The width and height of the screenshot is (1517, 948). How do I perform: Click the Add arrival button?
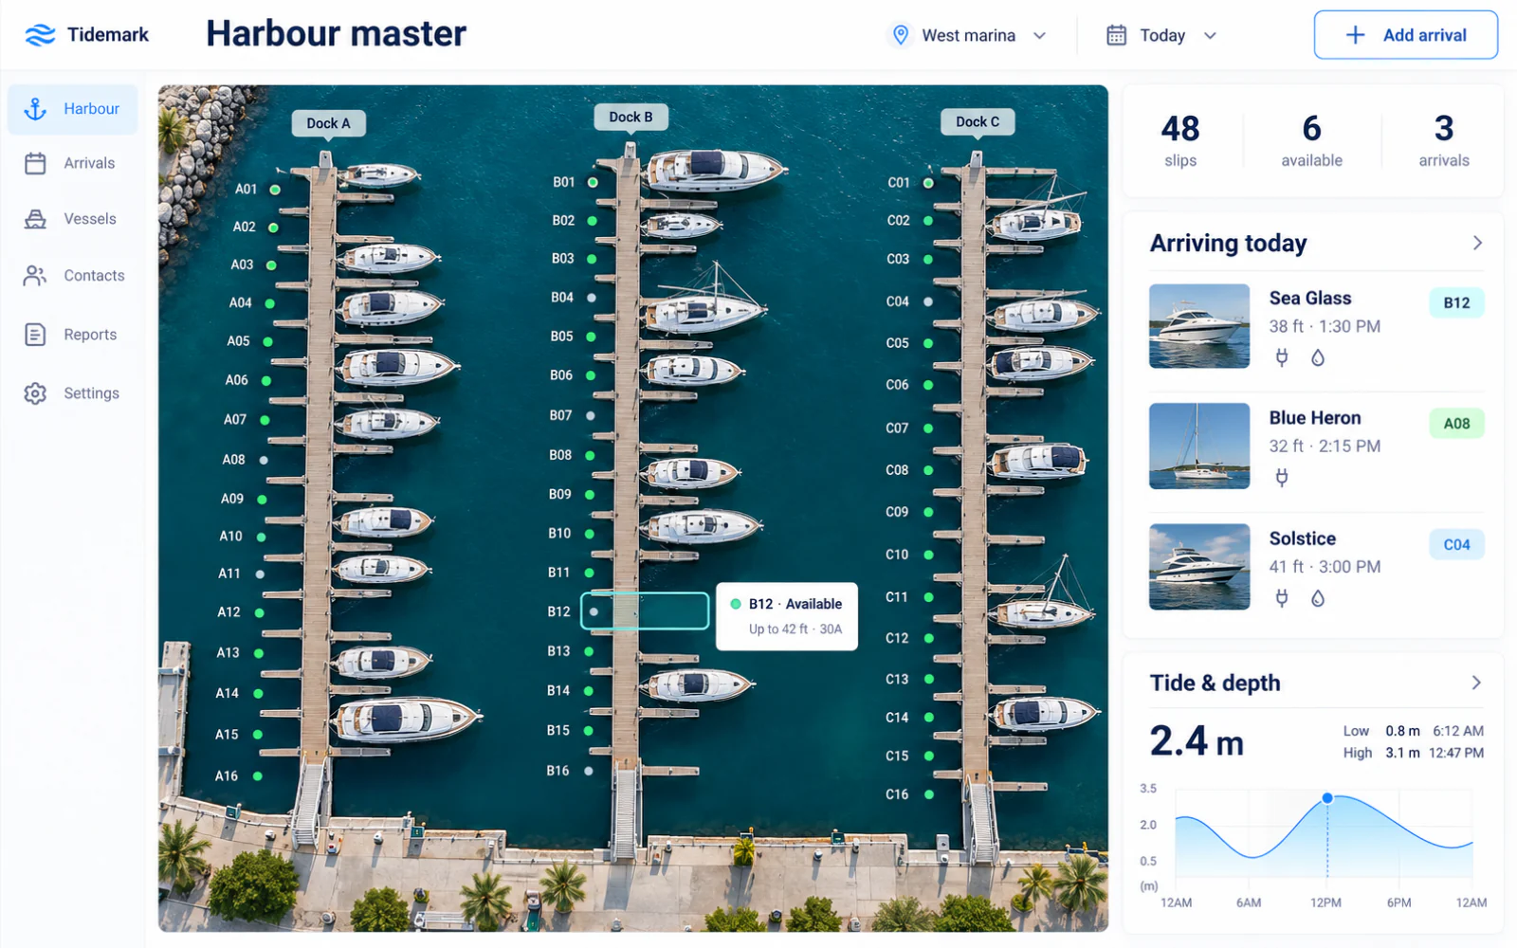tap(1406, 35)
